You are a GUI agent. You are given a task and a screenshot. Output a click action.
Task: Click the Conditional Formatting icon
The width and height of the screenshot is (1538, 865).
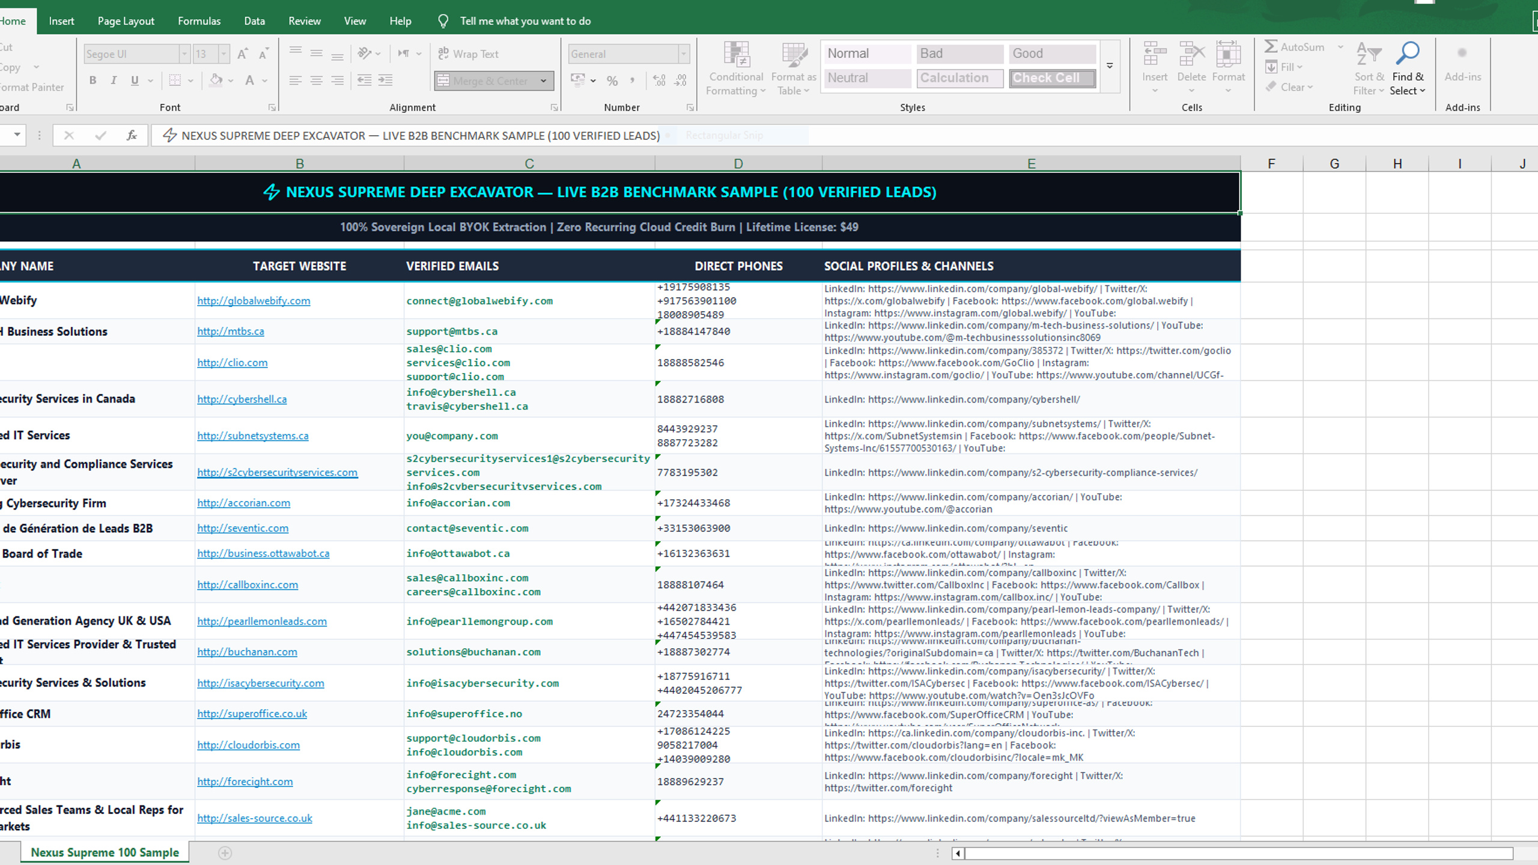tap(736, 54)
